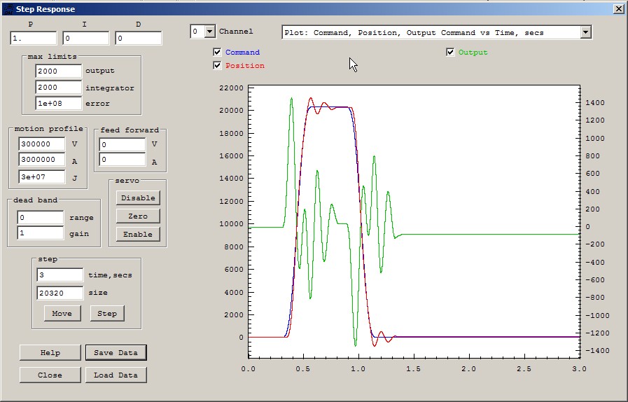Click the servo Zero button
The height and width of the screenshot is (402, 628).
[138, 216]
